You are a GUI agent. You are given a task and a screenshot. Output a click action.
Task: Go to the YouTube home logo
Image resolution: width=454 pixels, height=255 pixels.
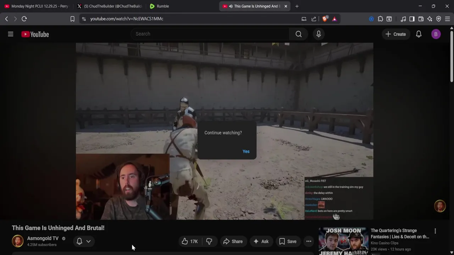[x=35, y=34]
